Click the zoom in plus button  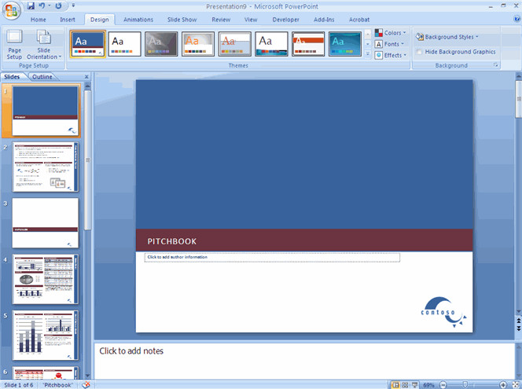pyautogui.click(x=504, y=384)
